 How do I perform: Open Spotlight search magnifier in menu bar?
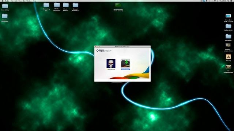[228, 1]
